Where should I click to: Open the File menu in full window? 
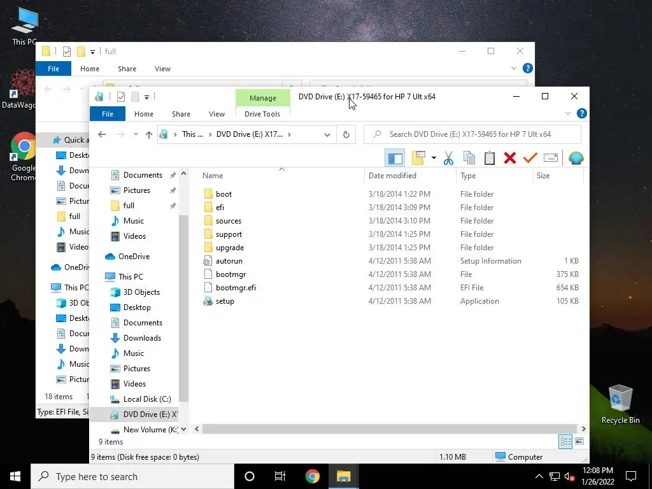[53, 69]
